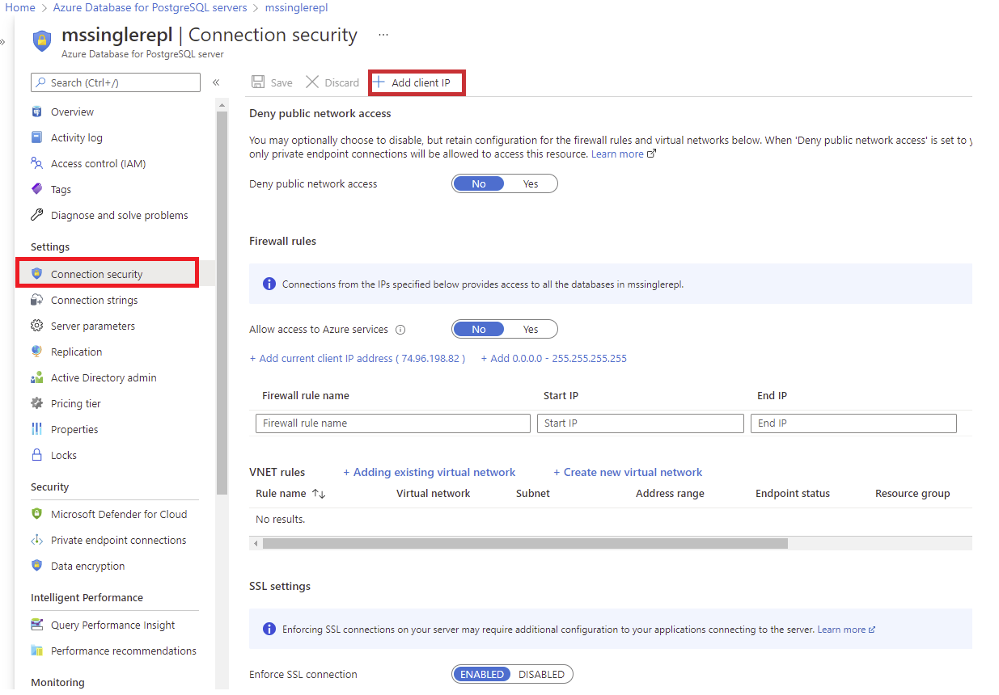999x695 pixels.
Task: Click Home breadcrumb link
Action: [x=20, y=7]
